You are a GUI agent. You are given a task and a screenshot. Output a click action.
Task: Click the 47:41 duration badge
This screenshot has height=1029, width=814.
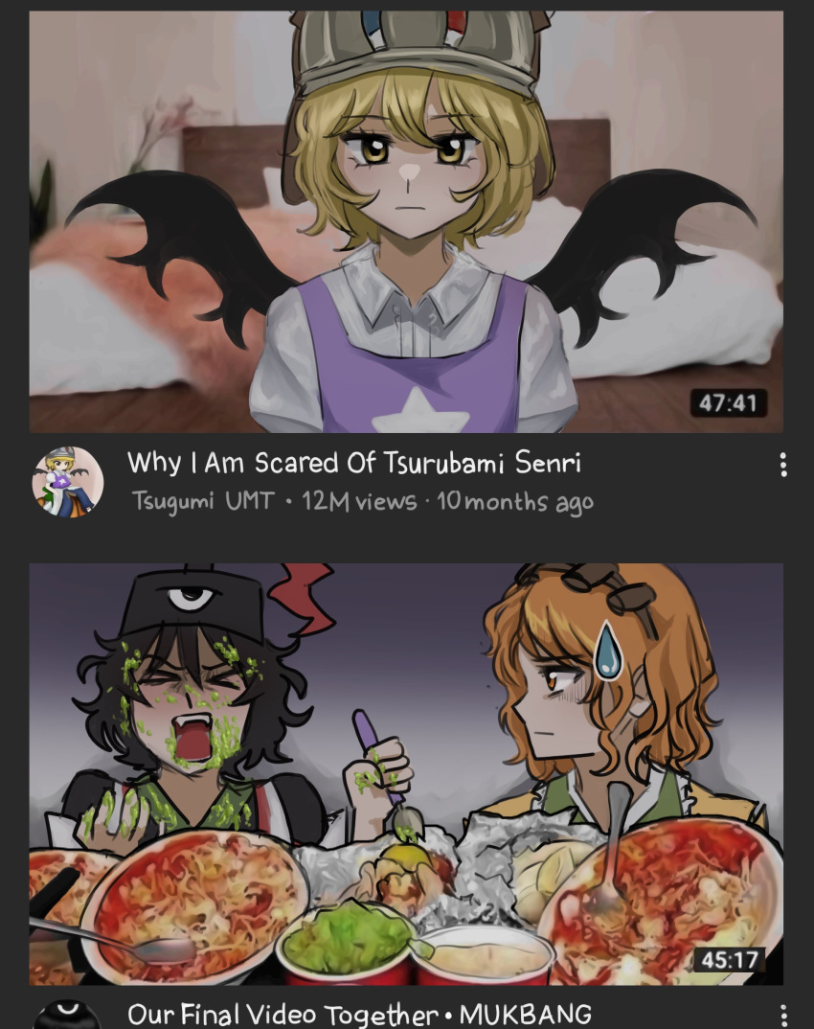click(x=728, y=402)
